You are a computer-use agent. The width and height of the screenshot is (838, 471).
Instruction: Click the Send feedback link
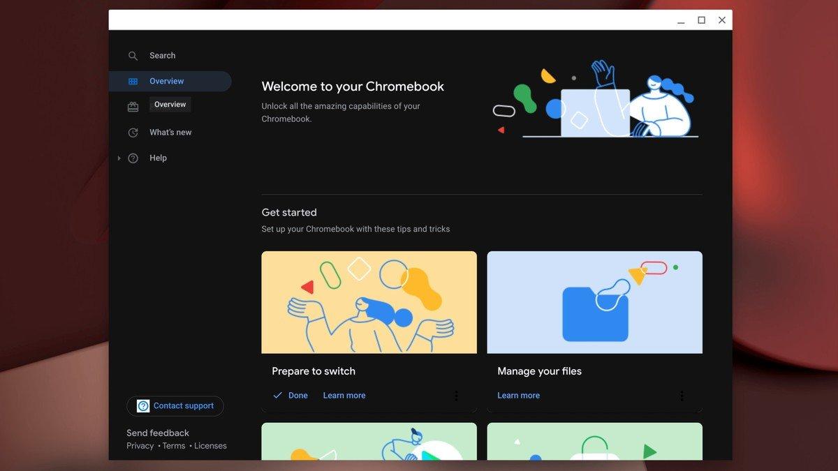coord(157,433)
